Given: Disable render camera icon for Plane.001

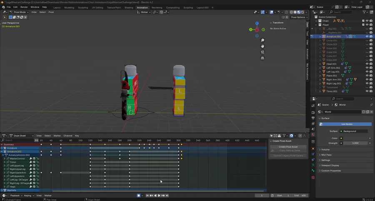Looking at the screenshot, I should tap(371, 75).
